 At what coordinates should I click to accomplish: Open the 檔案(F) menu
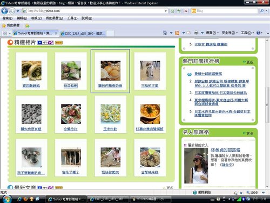(x=8, y=18)
